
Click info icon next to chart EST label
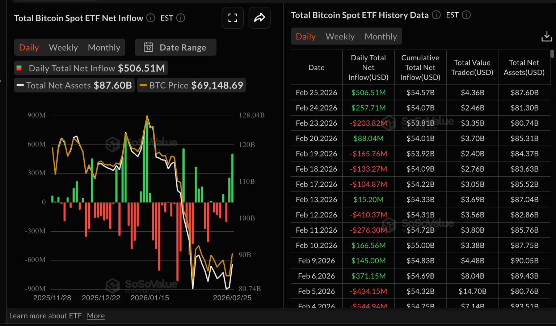tap(181, 18)
